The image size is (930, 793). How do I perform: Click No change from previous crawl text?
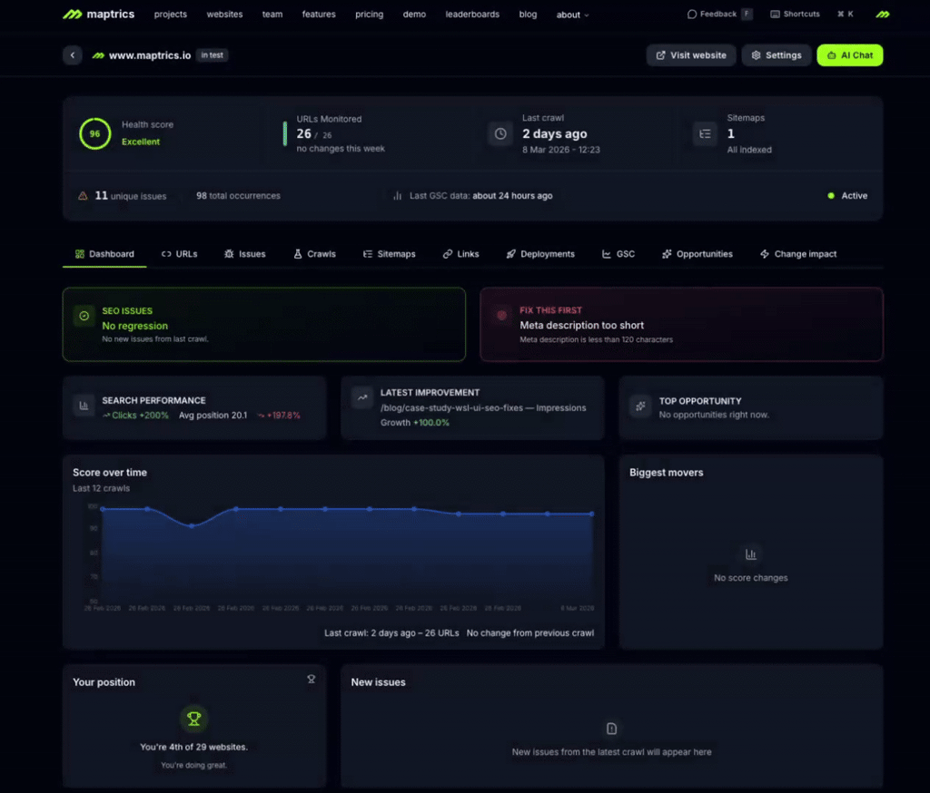pos(530,633)
